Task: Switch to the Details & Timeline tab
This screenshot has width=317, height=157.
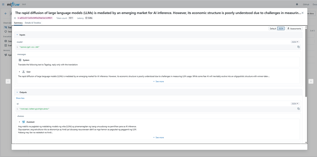Action: coord(33,23)
